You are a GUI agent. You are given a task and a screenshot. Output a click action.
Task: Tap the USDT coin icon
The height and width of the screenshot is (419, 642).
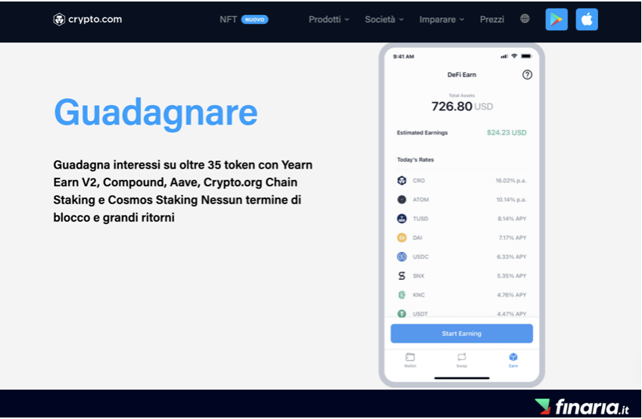point(402,313)
